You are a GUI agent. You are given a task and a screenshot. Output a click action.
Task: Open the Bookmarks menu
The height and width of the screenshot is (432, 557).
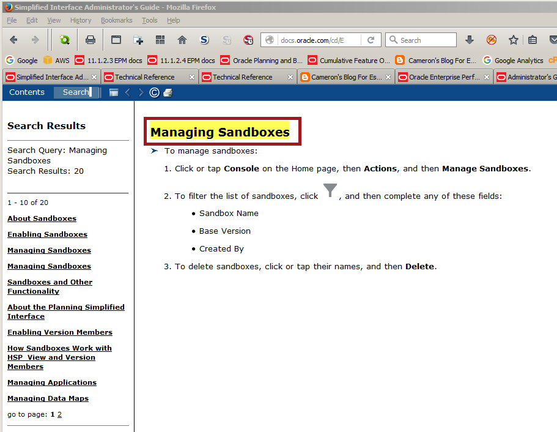(x=117, y=20)
